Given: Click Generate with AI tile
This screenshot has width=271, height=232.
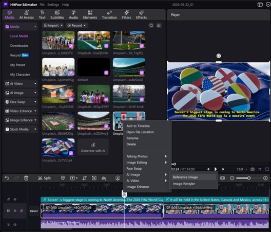Looking at the screenshot, I should pos(93,148).
